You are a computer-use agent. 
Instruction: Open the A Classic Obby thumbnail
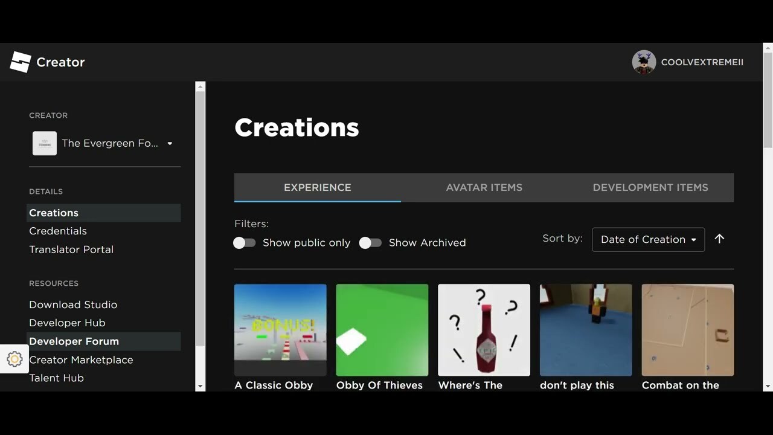point(280,330)
